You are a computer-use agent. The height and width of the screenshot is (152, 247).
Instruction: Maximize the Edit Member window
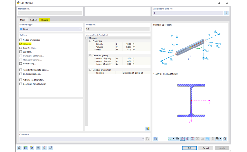click(x=219, y=3)
